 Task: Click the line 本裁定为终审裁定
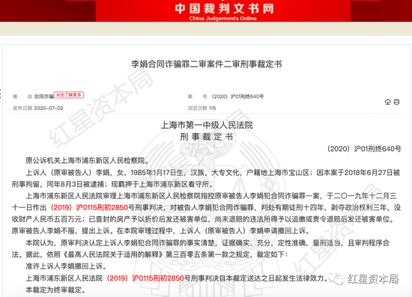click(x=55, y=290)
